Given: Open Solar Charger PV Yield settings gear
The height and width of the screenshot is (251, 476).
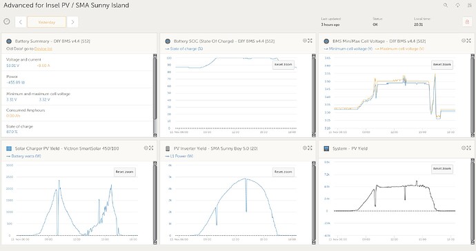Looking at the screenshot, I should pyautogui.click(x=146, y=148).
